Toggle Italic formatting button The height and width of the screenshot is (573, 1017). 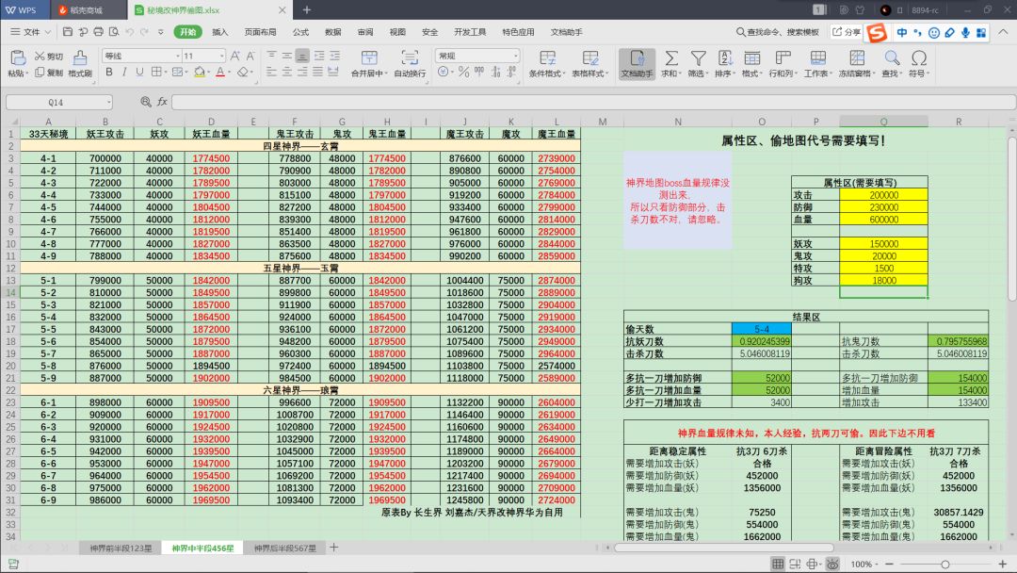point(124,72)
